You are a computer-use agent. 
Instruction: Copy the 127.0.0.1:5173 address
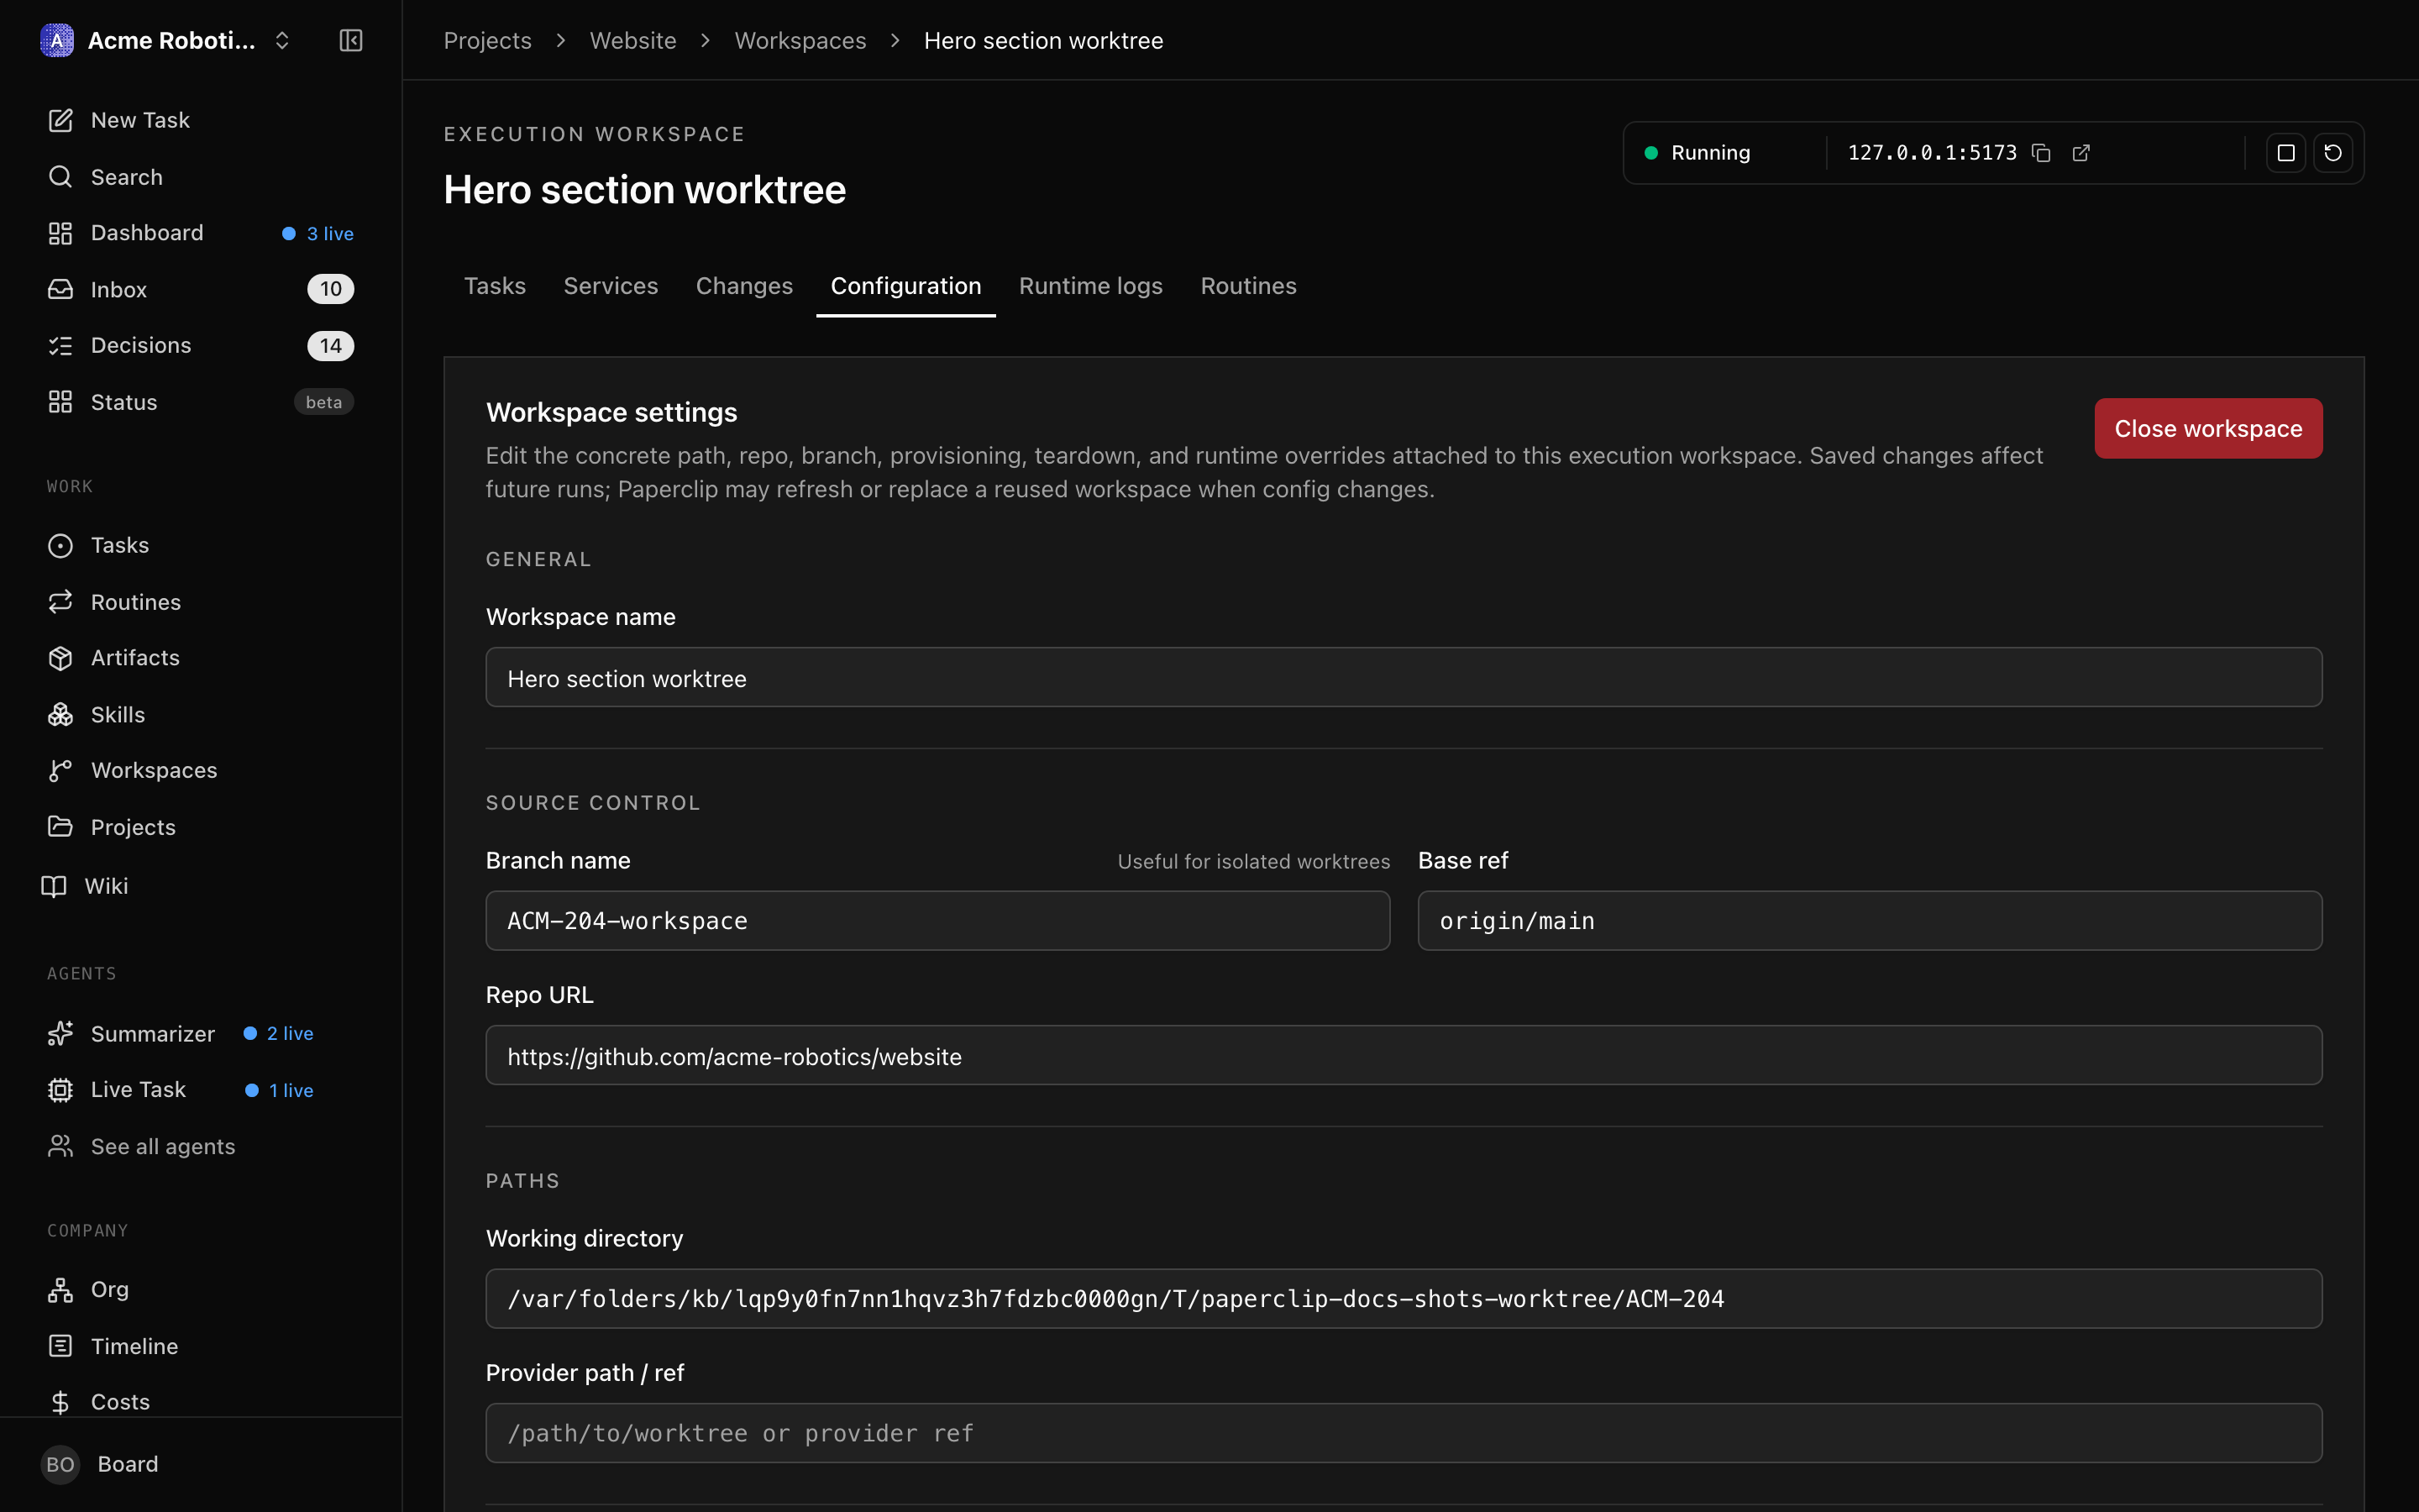point(2041,153)
